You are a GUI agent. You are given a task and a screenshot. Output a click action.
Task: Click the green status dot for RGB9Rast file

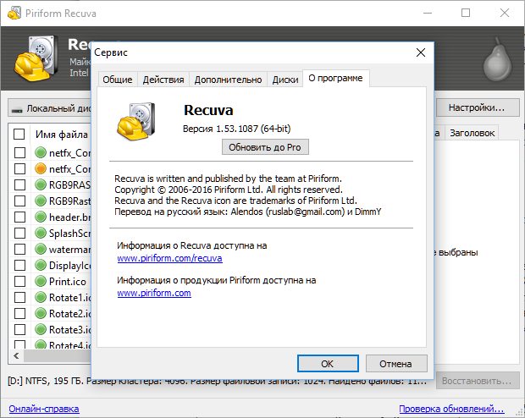tap(41, 201)
